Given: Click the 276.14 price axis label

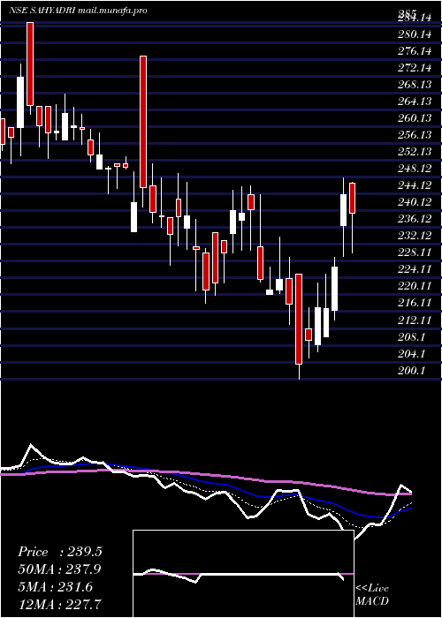Looking at the screenshot, I should (x=415, y=51).
